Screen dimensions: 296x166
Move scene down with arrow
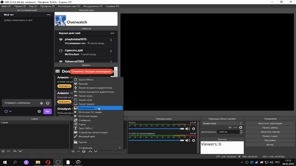(20, 151)
